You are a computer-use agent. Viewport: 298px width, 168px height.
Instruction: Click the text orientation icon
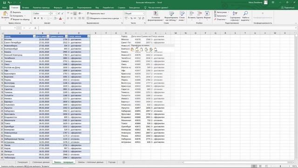80,14
